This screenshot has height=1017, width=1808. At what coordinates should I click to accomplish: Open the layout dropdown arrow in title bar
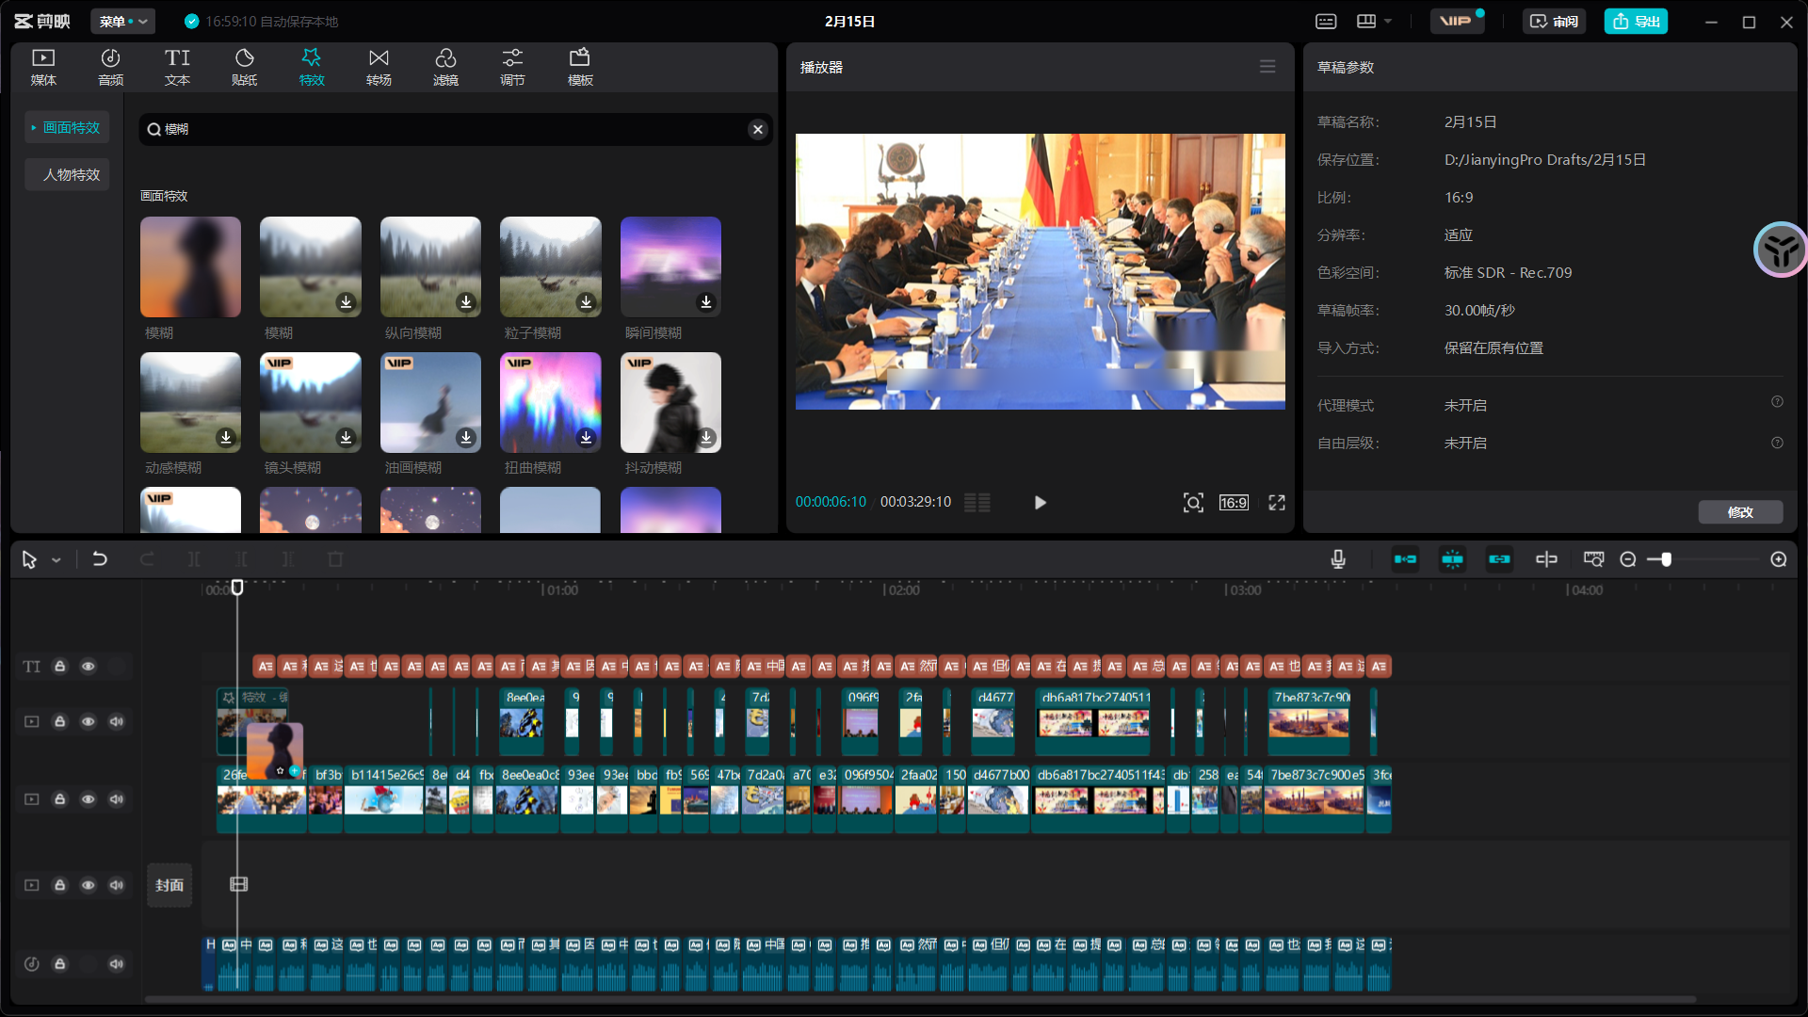1388,21
